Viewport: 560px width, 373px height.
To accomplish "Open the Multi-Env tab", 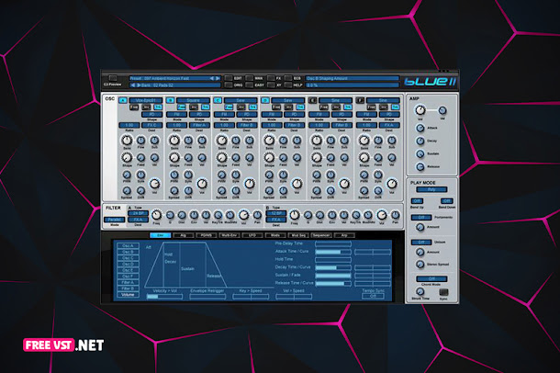I will 229,235.
